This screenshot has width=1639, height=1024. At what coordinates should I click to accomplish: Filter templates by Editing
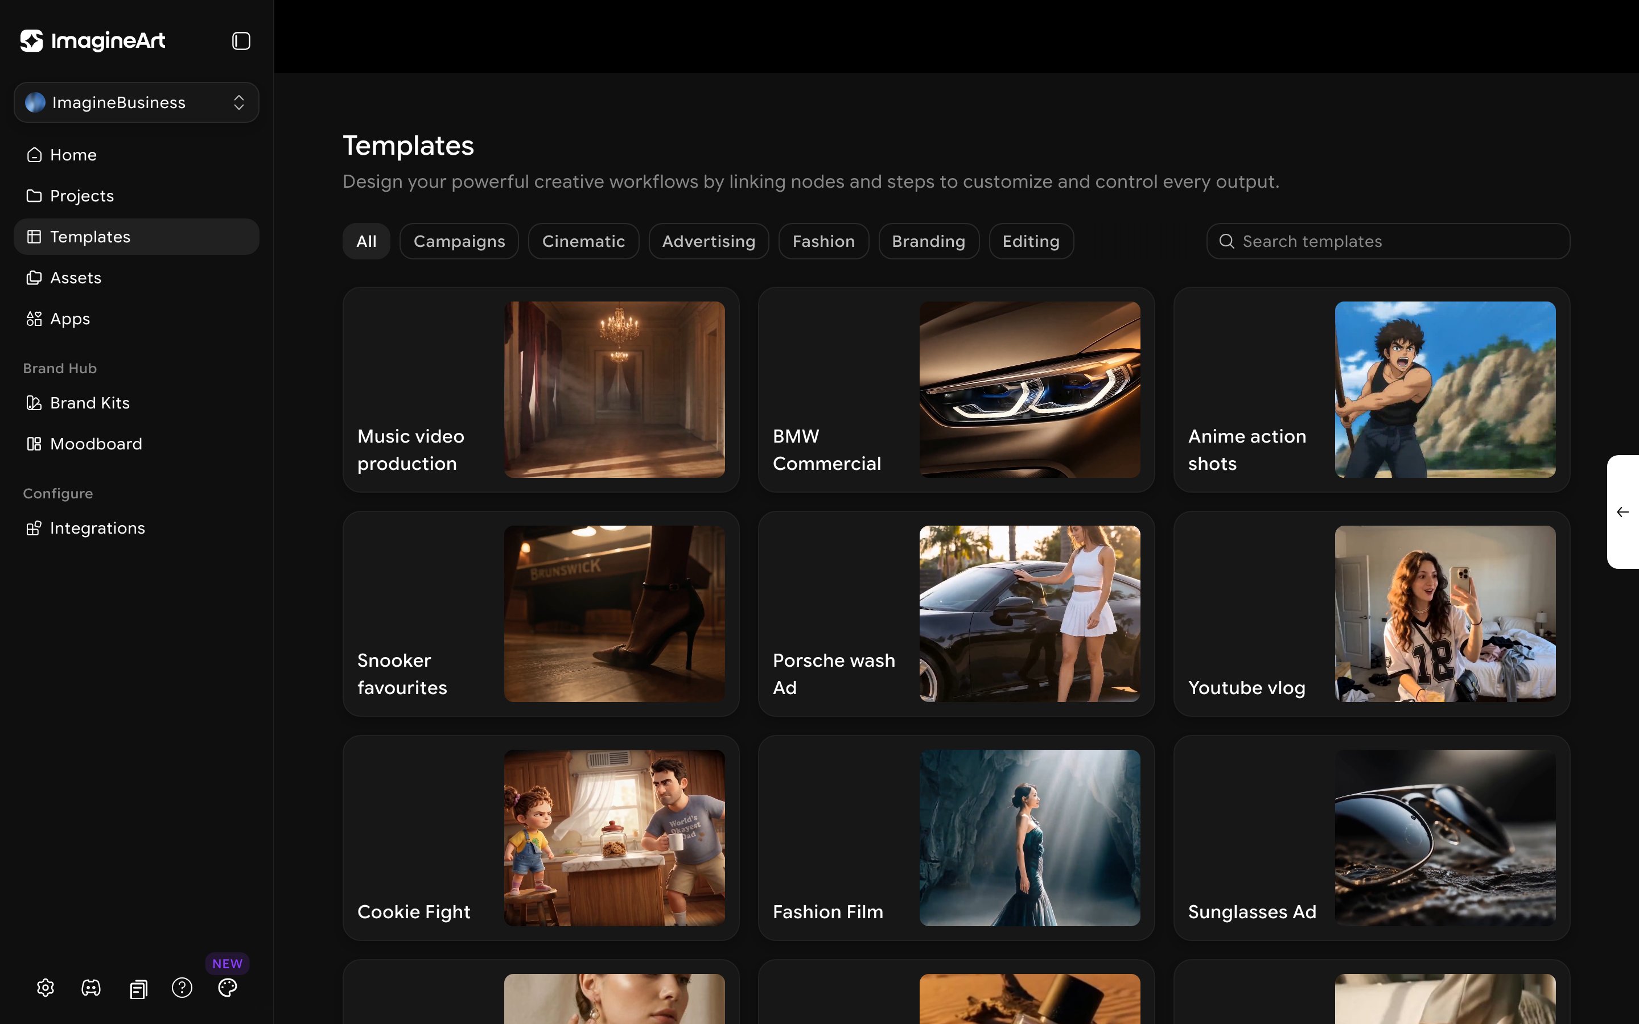click(1031, 241)
